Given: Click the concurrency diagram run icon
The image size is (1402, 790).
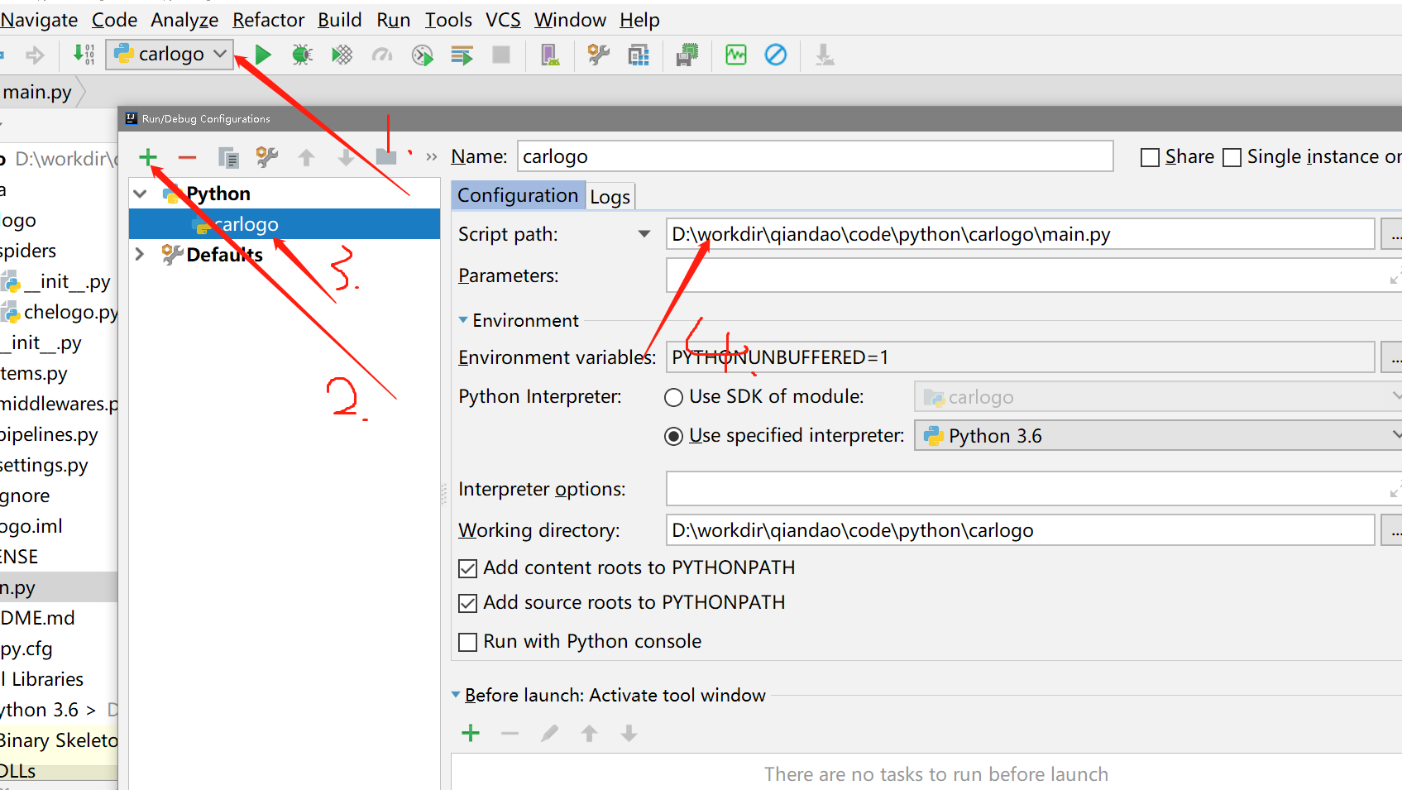Looking at the screenshot, I should 422,55.
